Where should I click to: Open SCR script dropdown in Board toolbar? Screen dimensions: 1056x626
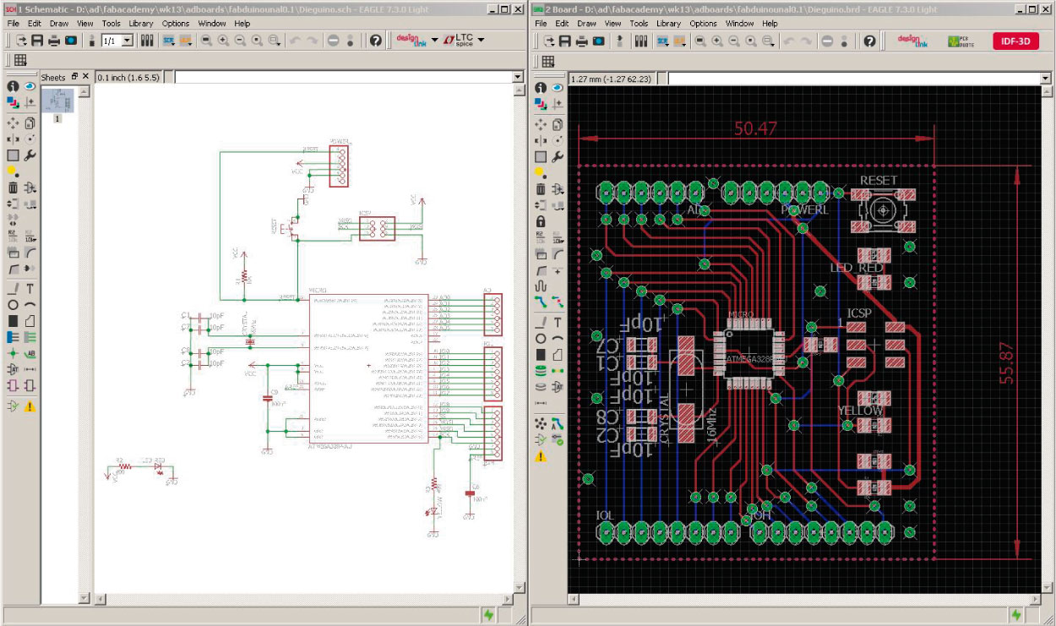pos(662,40)
